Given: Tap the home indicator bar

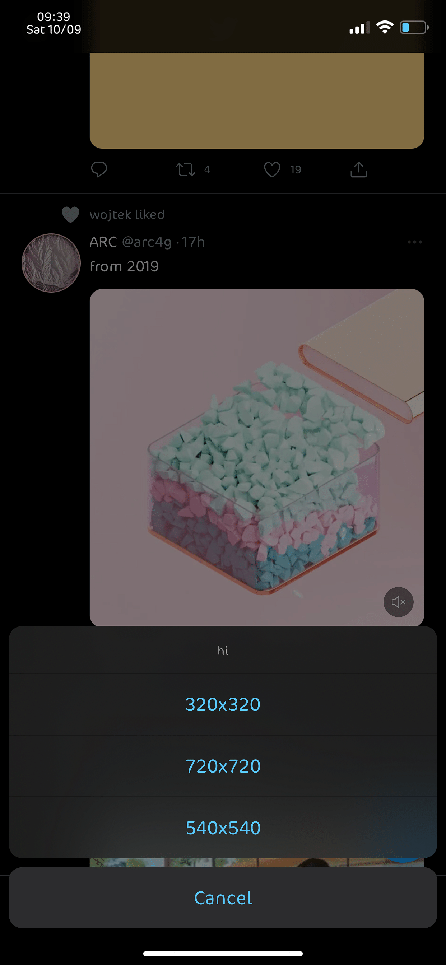Looking at the screenshot, I should pos(223,954).
